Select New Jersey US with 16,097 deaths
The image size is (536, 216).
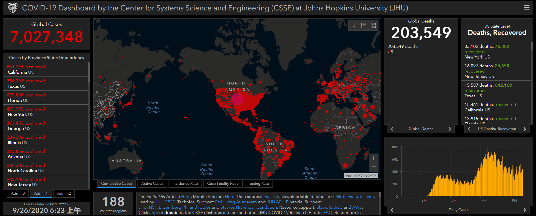click(x=496, y=71)
